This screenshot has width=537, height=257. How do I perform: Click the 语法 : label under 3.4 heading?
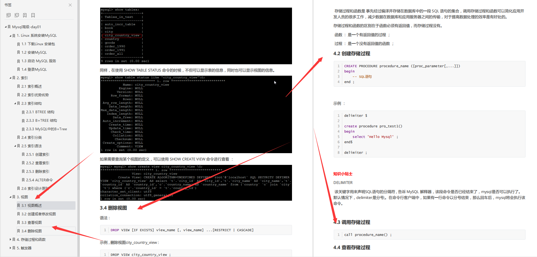(x=105, y=218)
